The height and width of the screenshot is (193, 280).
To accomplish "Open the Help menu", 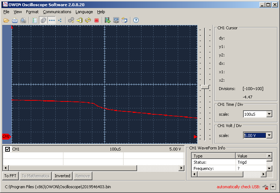I will pos(101,12).
